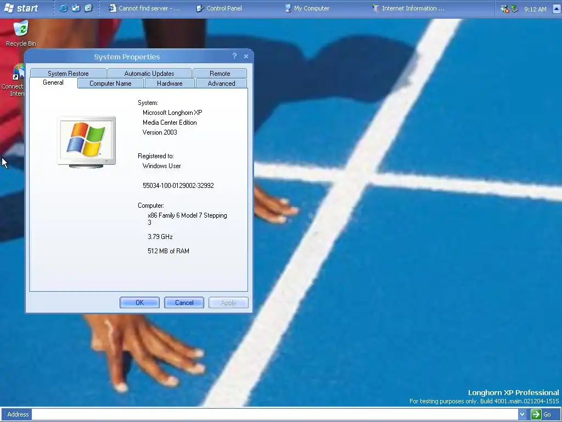Select the General tab
This screenshot has width=562, height=422.
coord(53,82)
